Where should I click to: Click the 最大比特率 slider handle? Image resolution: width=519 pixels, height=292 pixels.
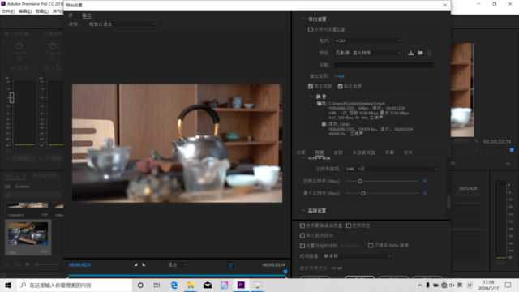pos(363,193)
